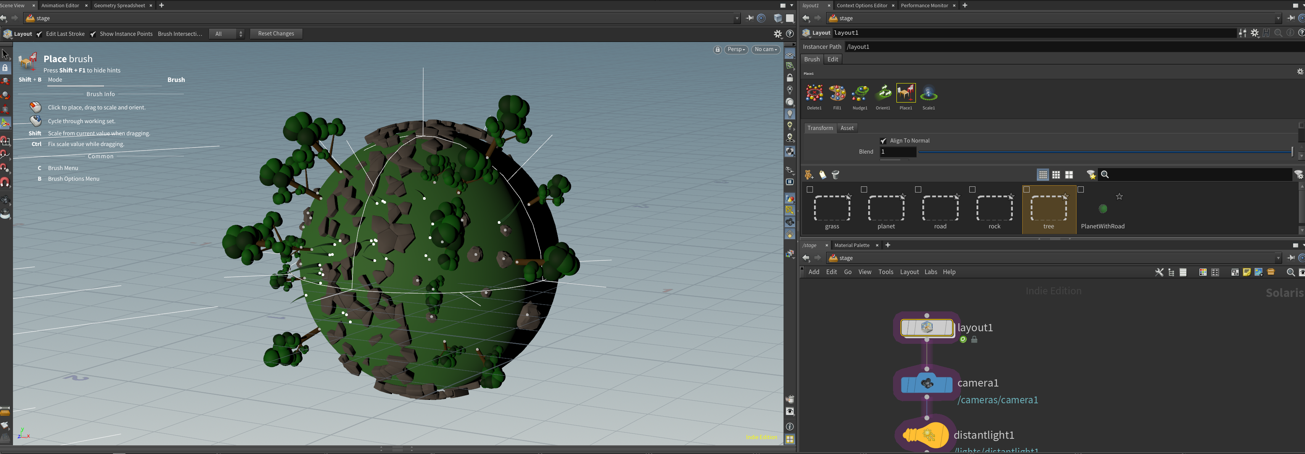Toggle the Align To Normal checkbox

click(883, 141)
